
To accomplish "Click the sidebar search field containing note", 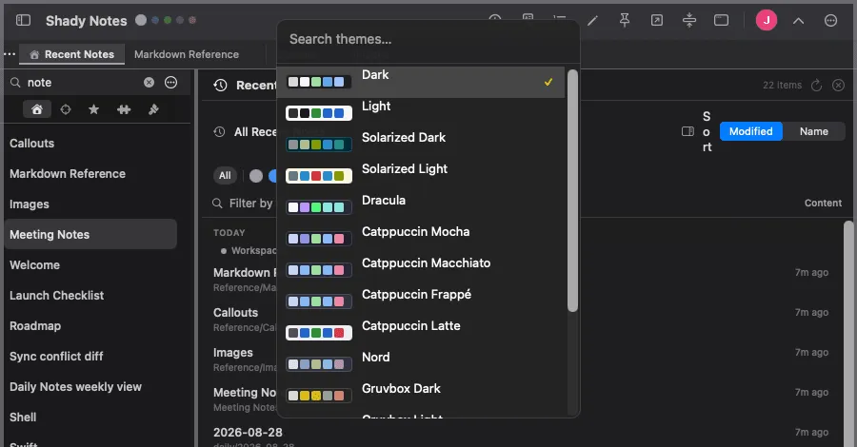I will pos(82,83).
